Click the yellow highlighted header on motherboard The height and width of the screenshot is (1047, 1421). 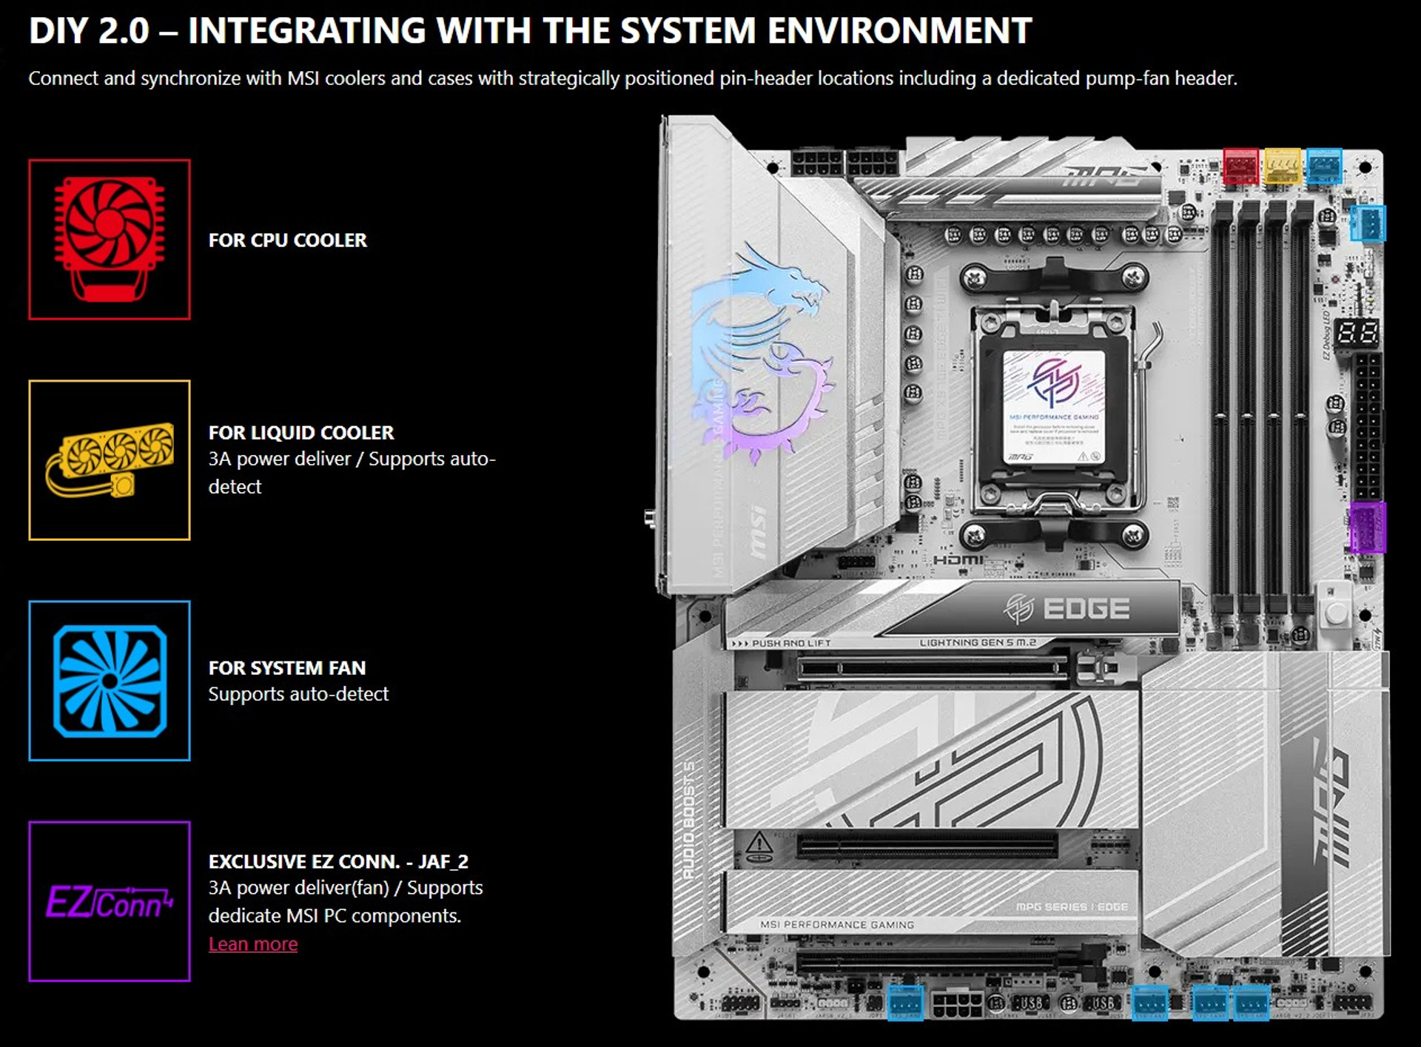coord(1283,166)
